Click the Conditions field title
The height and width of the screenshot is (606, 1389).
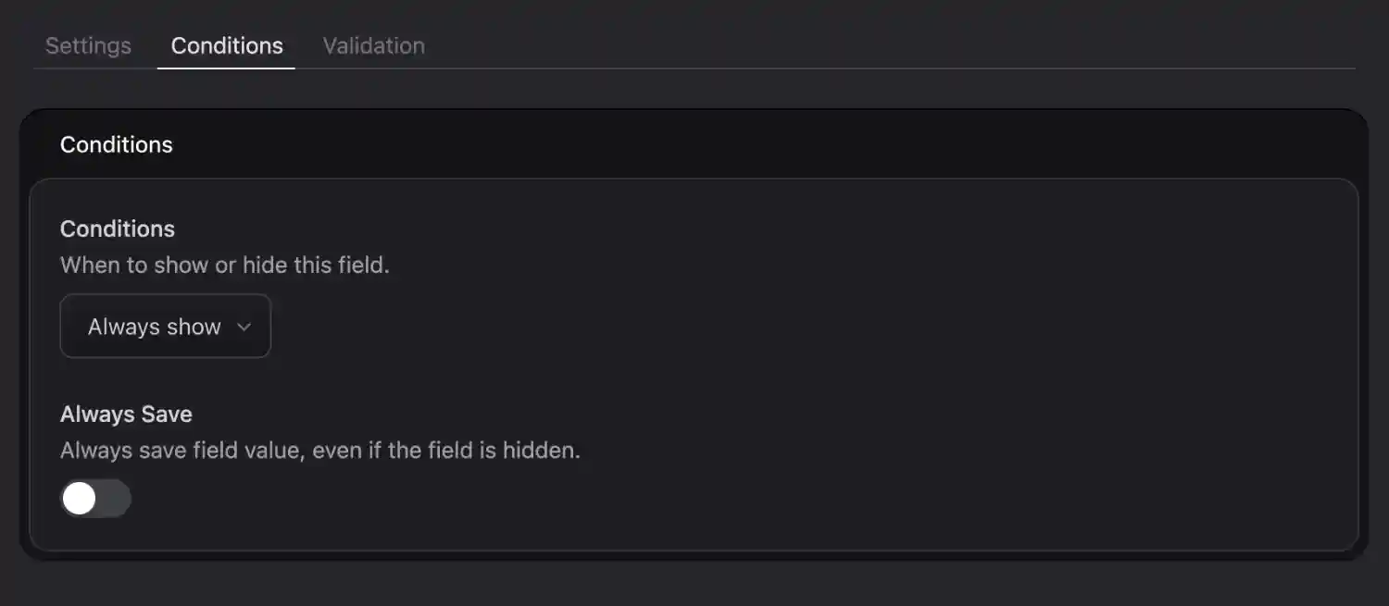pos(117,229)
